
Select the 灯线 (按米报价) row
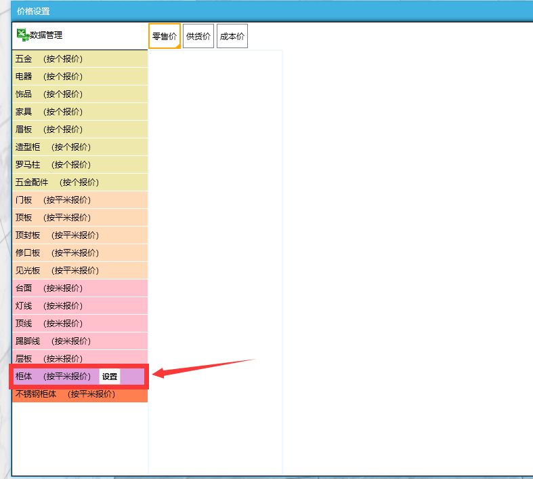pyautogui.click(x=80, y=306)
